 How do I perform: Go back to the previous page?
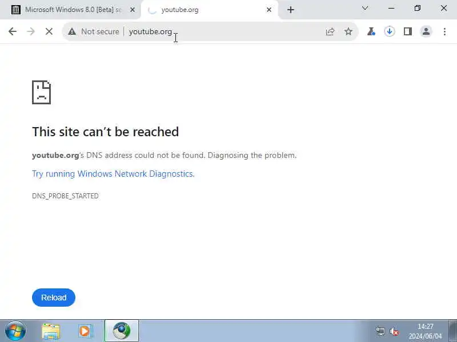pos(13,31)
